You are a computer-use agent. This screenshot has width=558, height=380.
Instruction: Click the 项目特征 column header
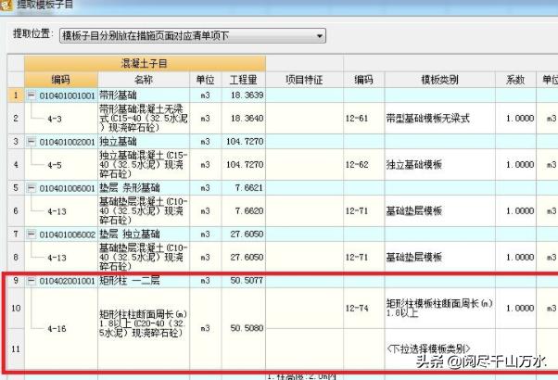pos(304,80)
